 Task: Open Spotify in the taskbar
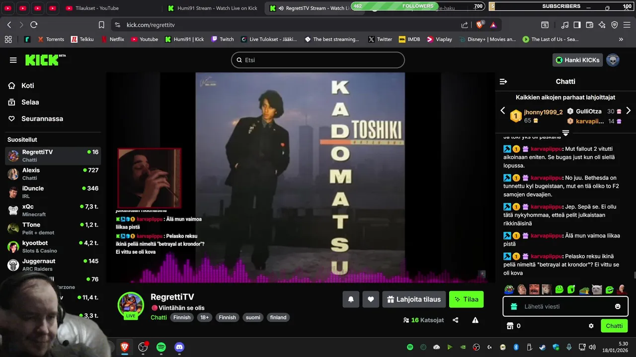[161, 348]
